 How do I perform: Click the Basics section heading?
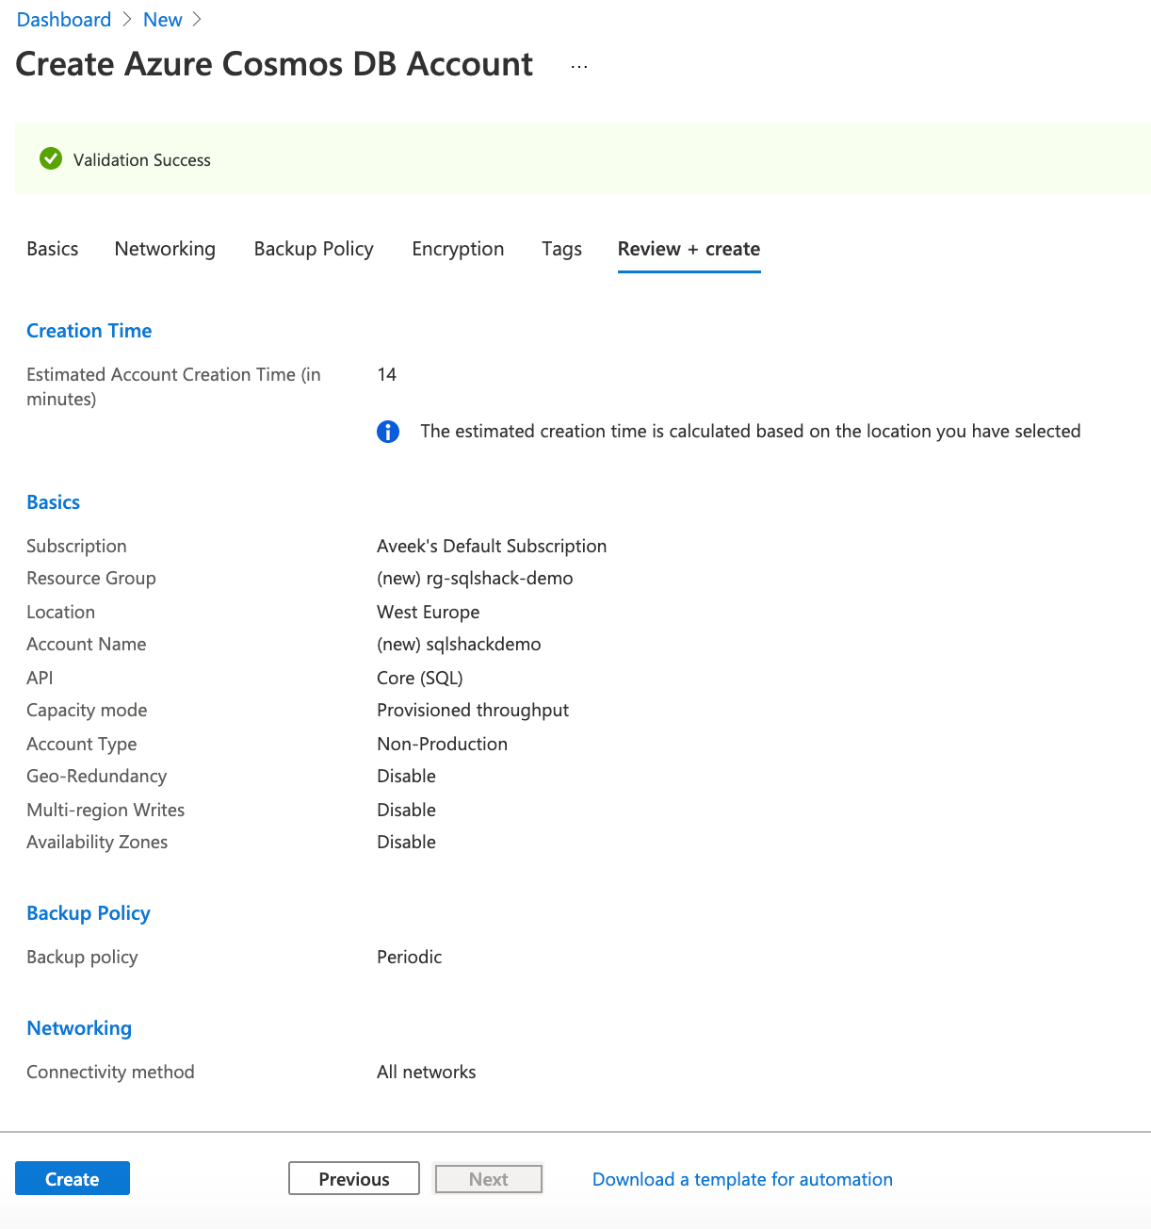54,502
